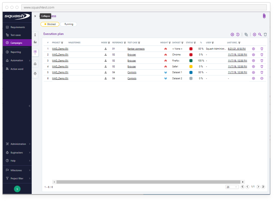Expand the Project filter submenu
Image resolution: width=279 pixels, height=203 pixels.
(29, 178)
